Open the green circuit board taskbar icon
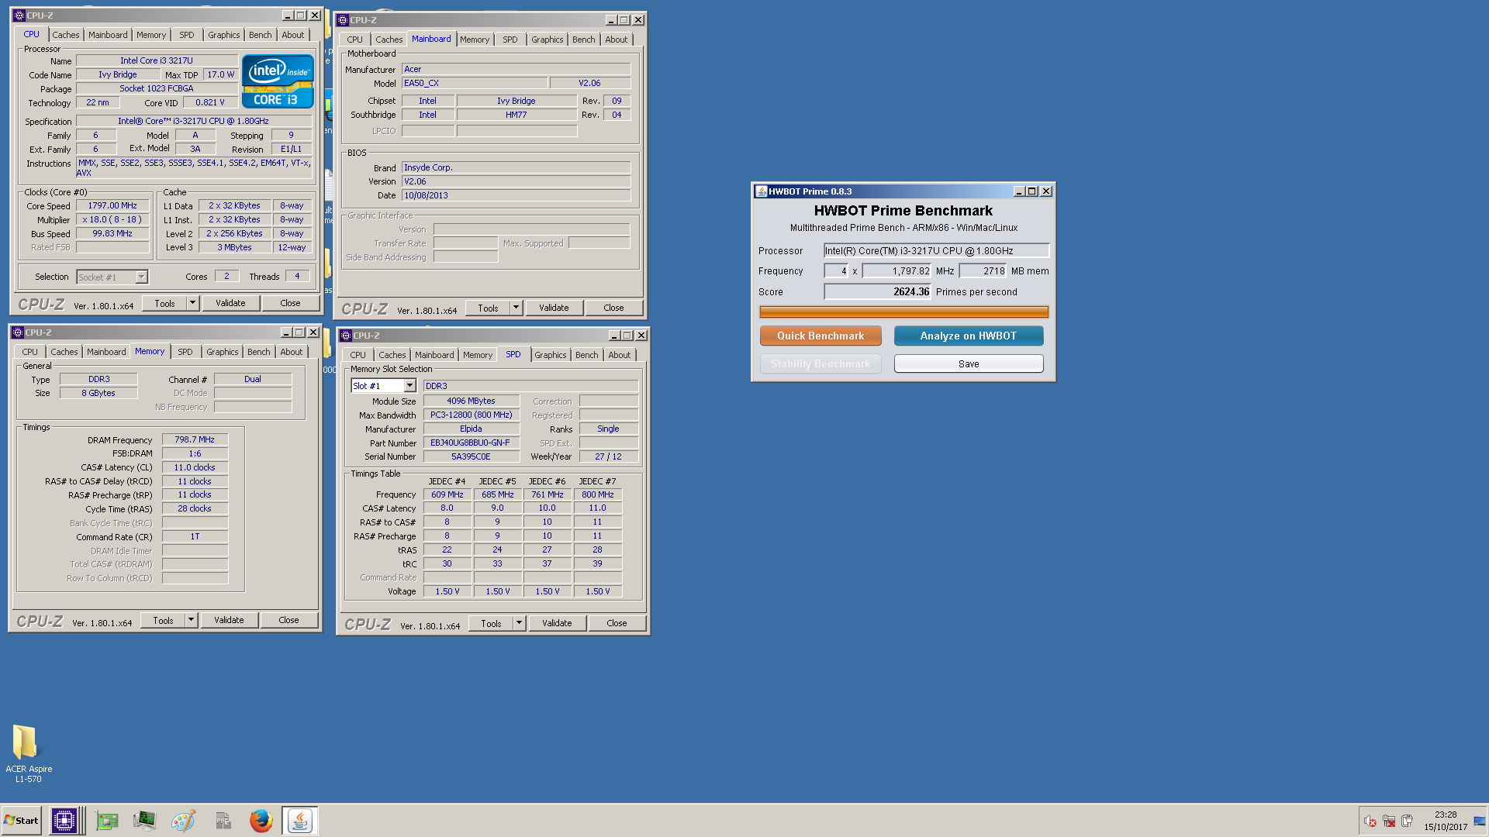Screen dimensions: 1489x837 coord(107,821)
